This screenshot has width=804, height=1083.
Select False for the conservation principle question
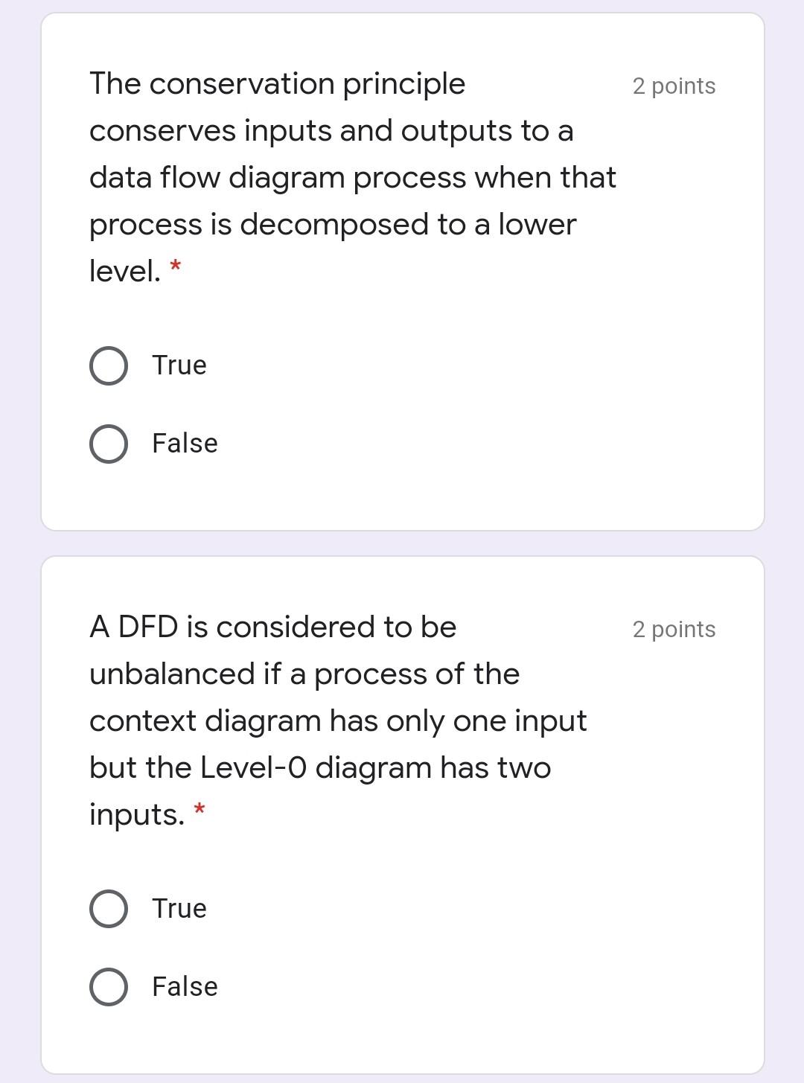point(108,444)
